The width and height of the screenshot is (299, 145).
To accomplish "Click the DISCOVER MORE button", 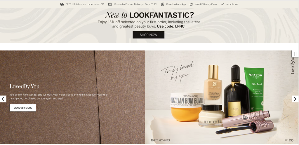I will (x=23, y=108).
